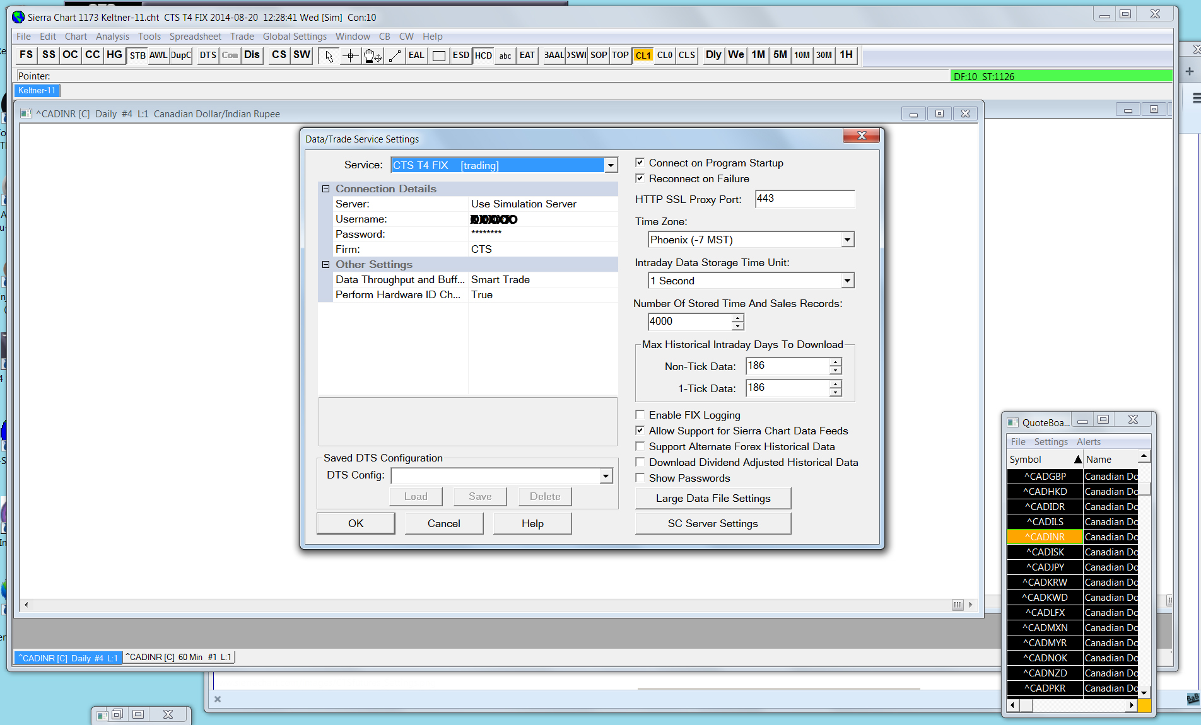The image size is (1201, 725).
Task: Click the CC toolbar button
Action: tap(92, 55)
